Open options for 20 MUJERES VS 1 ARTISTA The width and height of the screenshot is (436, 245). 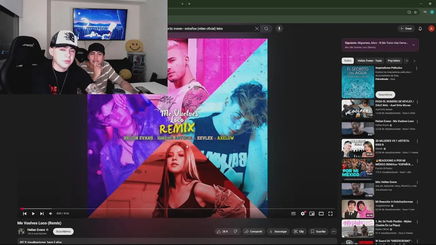coord(417,141)
